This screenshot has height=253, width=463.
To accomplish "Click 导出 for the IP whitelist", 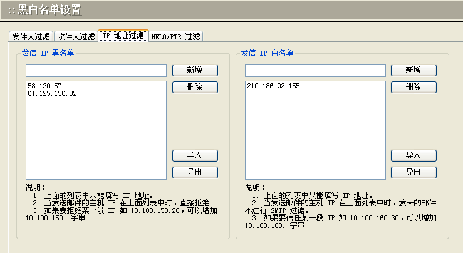I will tap(414, 172).
